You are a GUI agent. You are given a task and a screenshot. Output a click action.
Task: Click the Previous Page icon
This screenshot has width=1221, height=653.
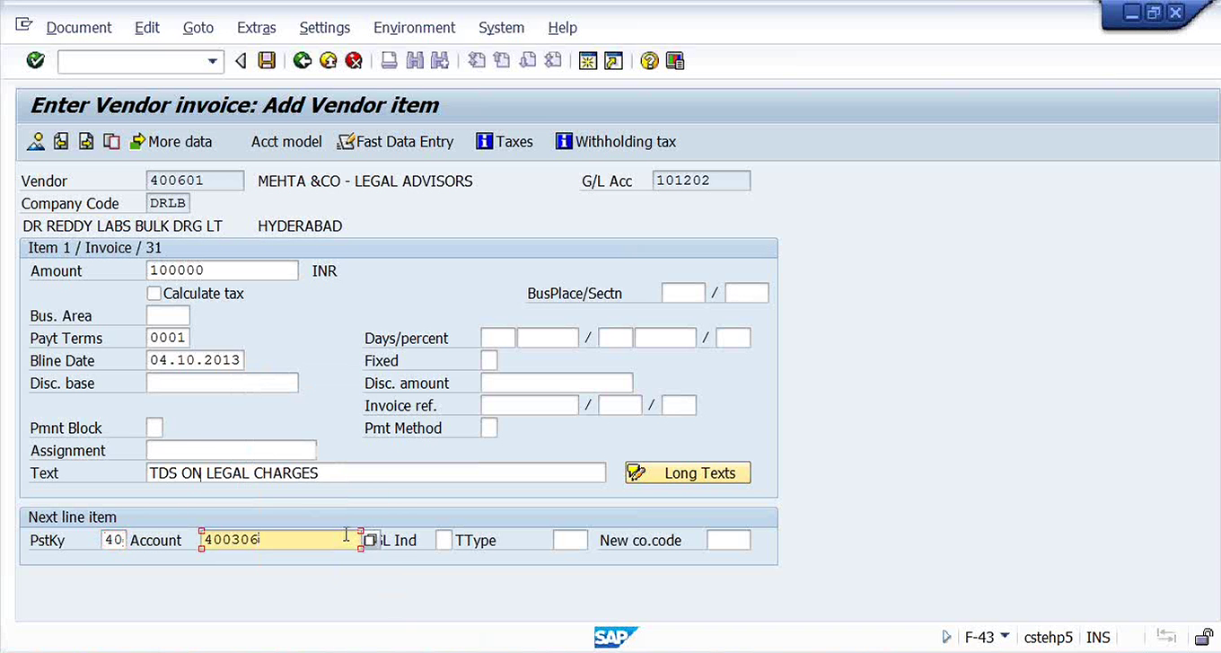coord(502,61)
